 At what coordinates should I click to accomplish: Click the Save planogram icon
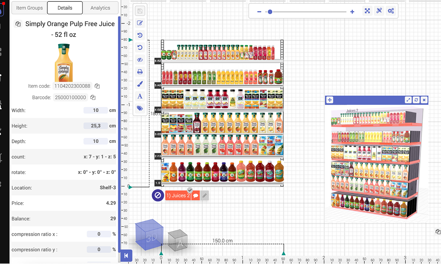pos(140,11)
